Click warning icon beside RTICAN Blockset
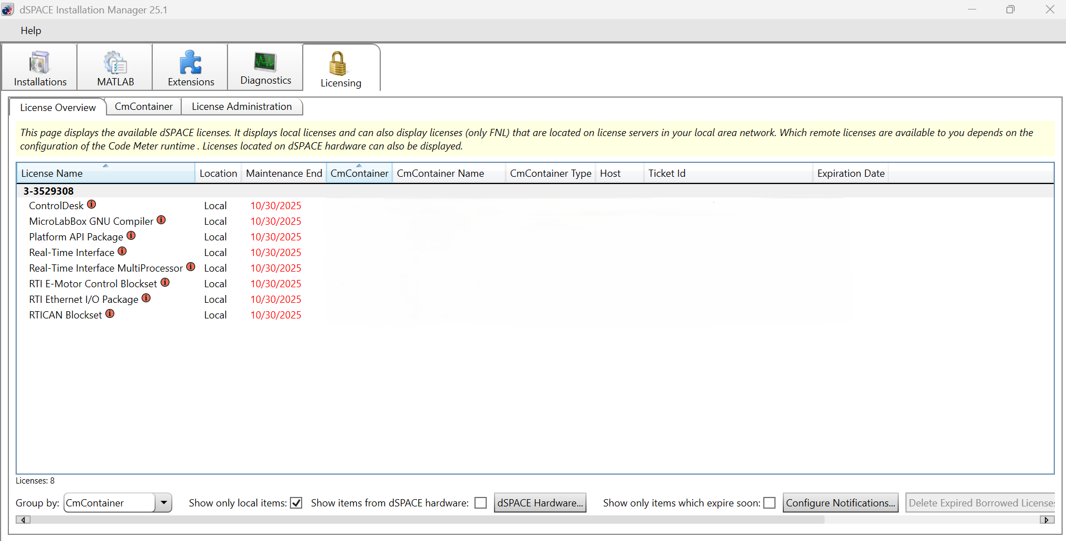 (110, 314)
